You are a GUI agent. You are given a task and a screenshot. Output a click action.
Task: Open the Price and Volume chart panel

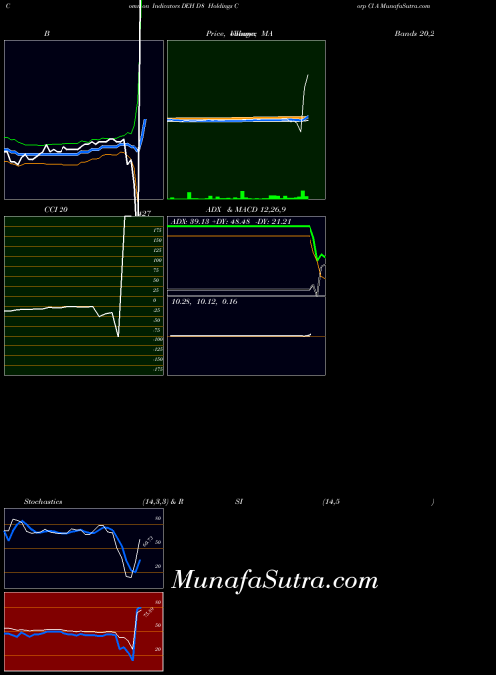246,120
